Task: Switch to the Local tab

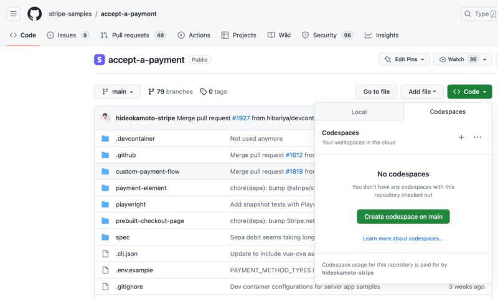Action: click(x=359, y=112)
